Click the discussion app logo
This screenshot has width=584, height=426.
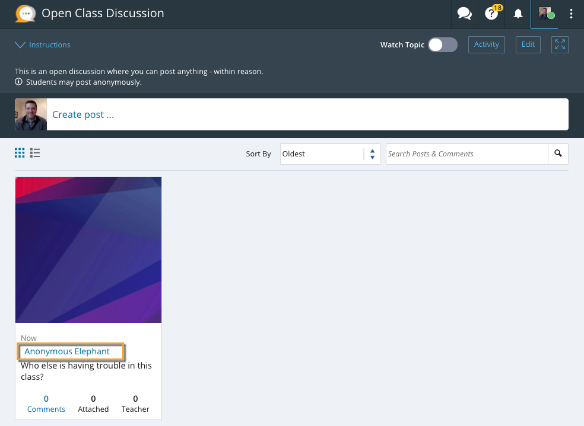click(x=25, y=14)
